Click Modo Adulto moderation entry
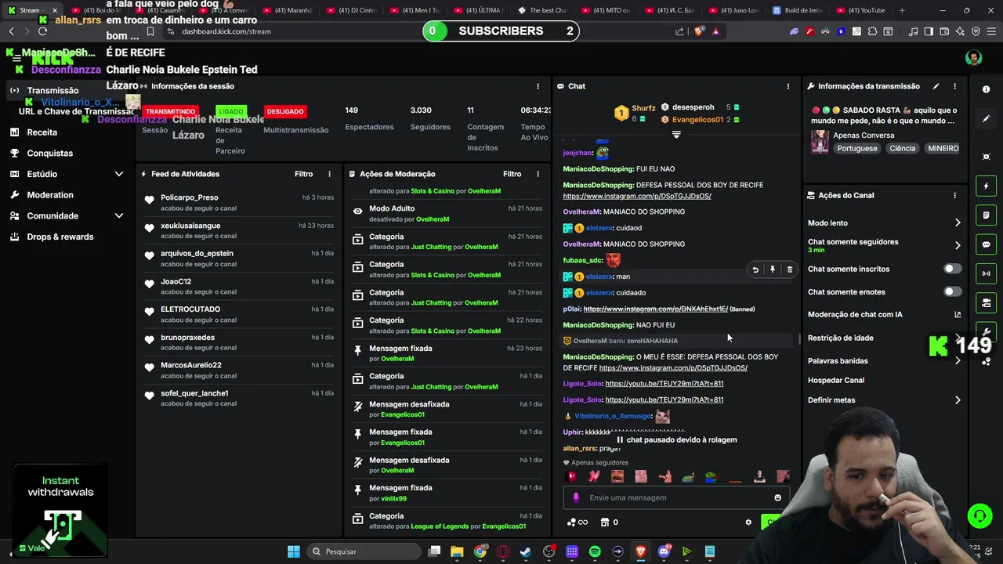Viewport: 1003px width, 564px height. [x=447, y=214]
